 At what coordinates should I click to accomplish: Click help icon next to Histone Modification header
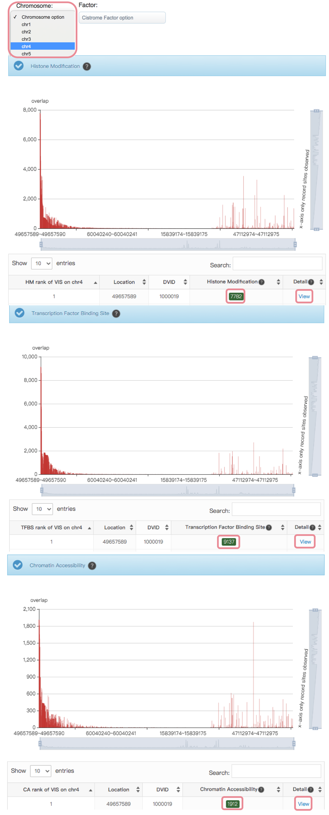[87, 66]
